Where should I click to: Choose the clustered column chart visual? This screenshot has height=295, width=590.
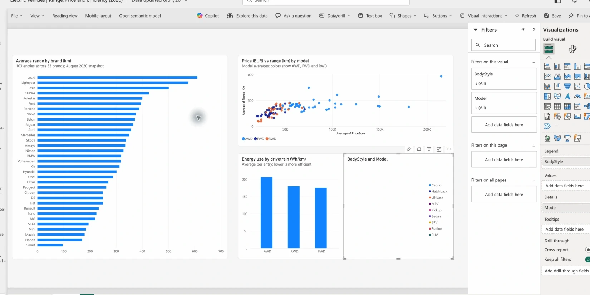[577, 67]
